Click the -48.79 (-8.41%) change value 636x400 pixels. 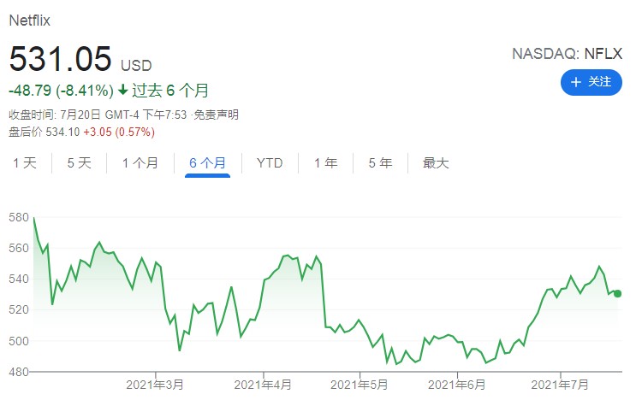[x=62, y=91]
